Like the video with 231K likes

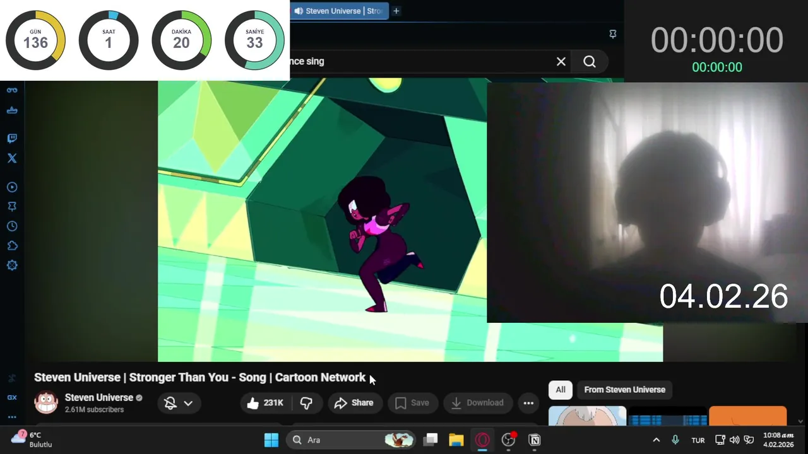[x=265, y=403]
